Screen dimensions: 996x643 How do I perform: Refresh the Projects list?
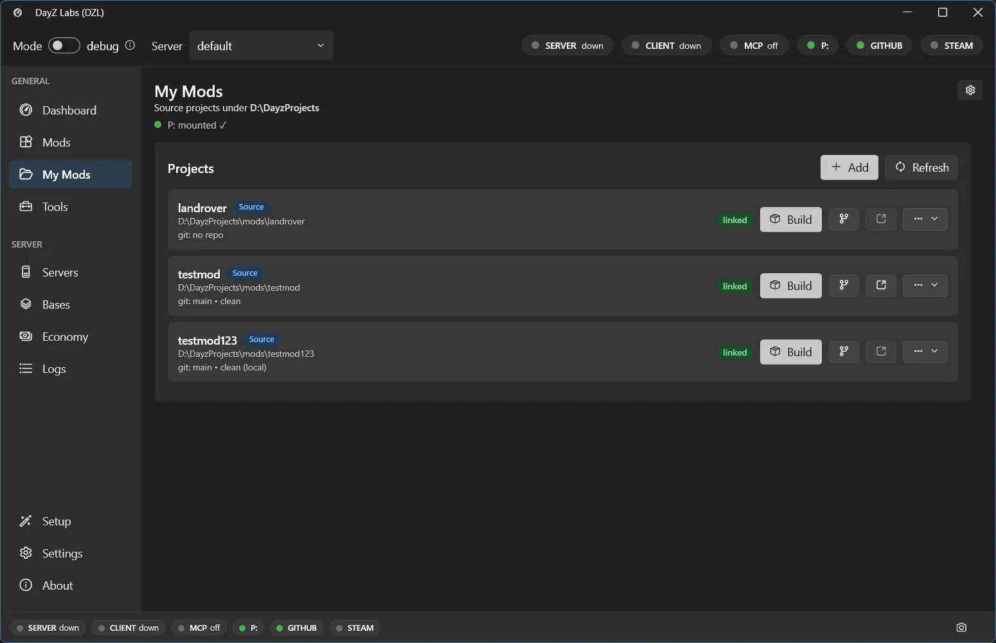[921, 167]
